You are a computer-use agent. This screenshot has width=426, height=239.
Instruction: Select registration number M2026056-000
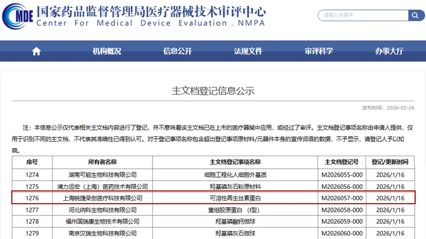342,186
